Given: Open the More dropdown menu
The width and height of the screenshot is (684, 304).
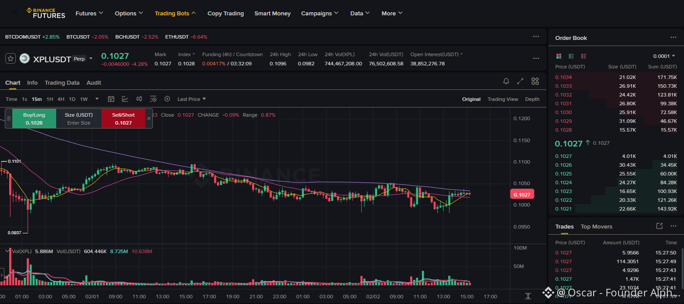Looking at the screenshot, I should [x=392, y=13].
